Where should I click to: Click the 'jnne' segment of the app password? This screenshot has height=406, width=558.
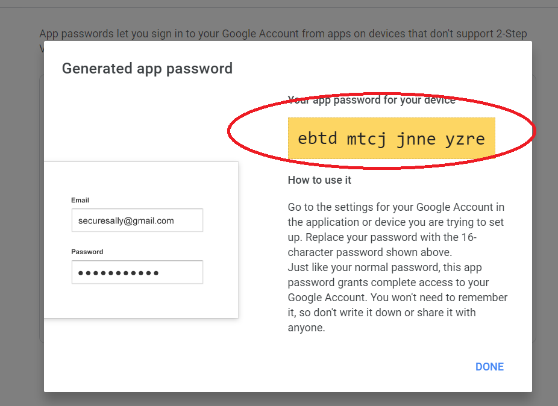[416, 139]
